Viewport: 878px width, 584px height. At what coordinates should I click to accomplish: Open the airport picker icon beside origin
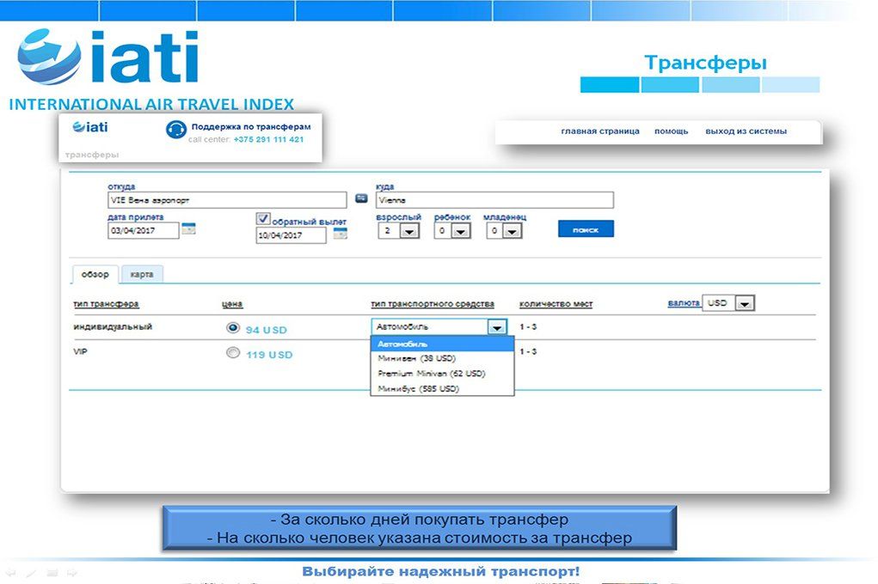(361, 198)
